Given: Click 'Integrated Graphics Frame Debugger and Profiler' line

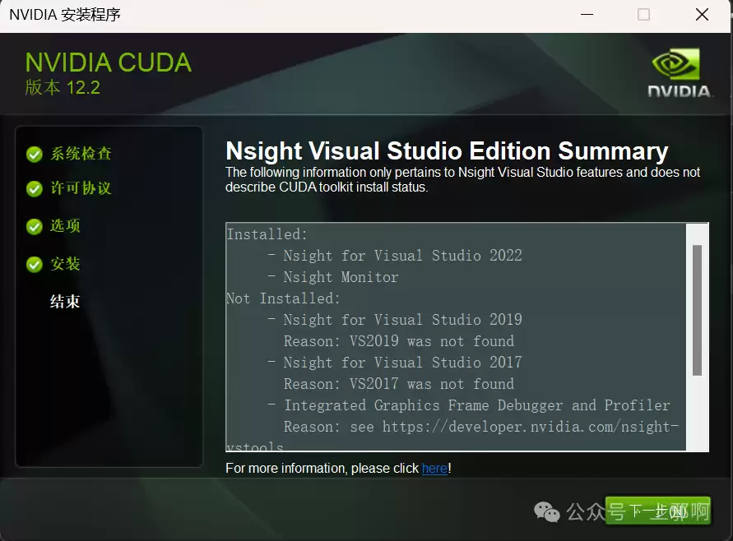Looking at the screenshot, I should point(477,405).
